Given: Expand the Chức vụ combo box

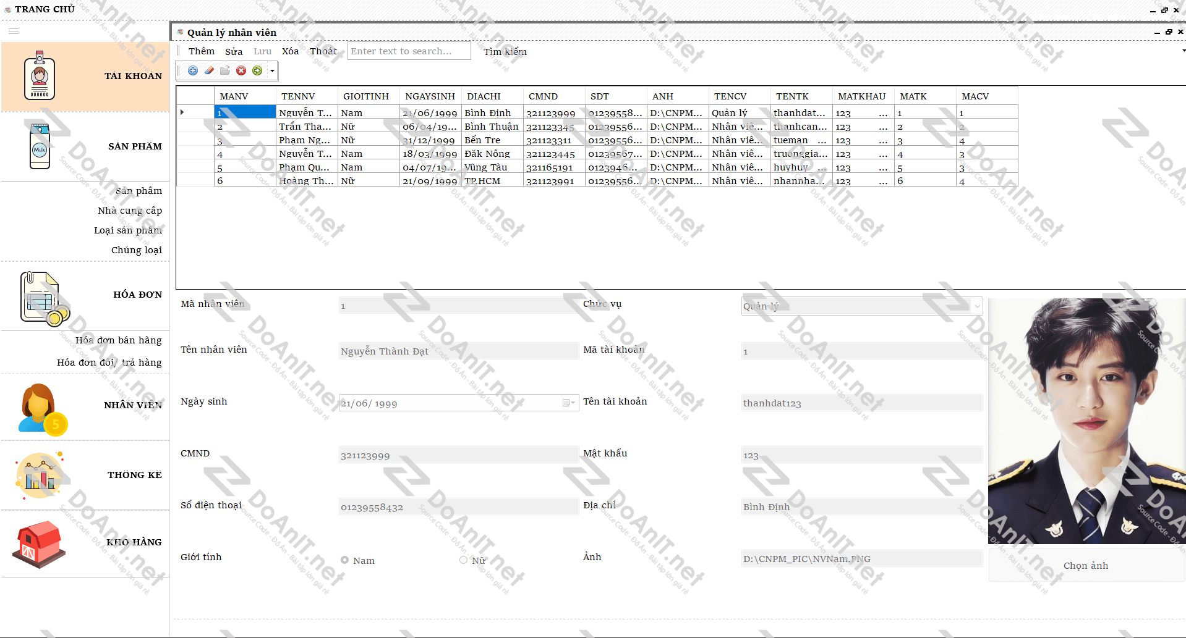Looking at the screenshot, I should tap(977, 306).
